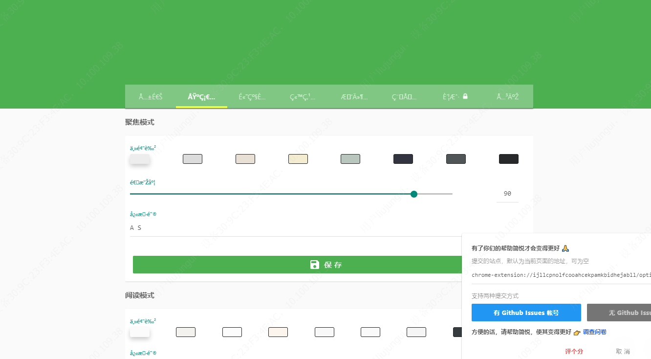
Task: Select the peach swatch in 阅读模式
Action: click(278, 332)
